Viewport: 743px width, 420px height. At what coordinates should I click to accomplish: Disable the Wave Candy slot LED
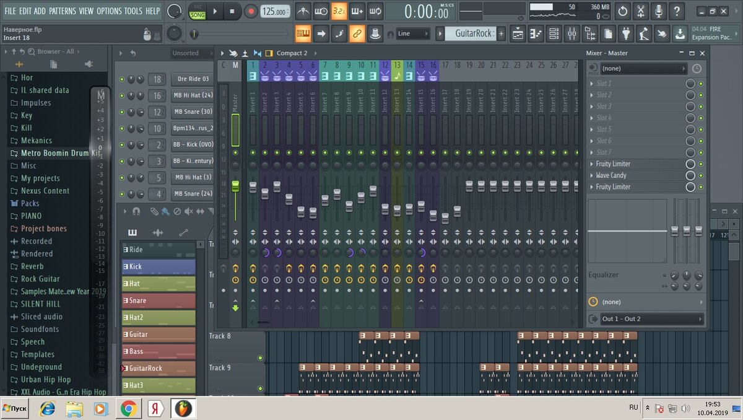701,175
